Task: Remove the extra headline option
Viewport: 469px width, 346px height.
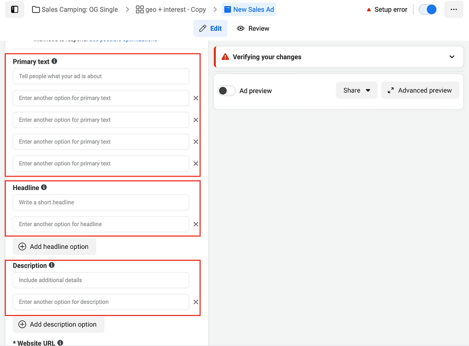Action: click(196, 224)
